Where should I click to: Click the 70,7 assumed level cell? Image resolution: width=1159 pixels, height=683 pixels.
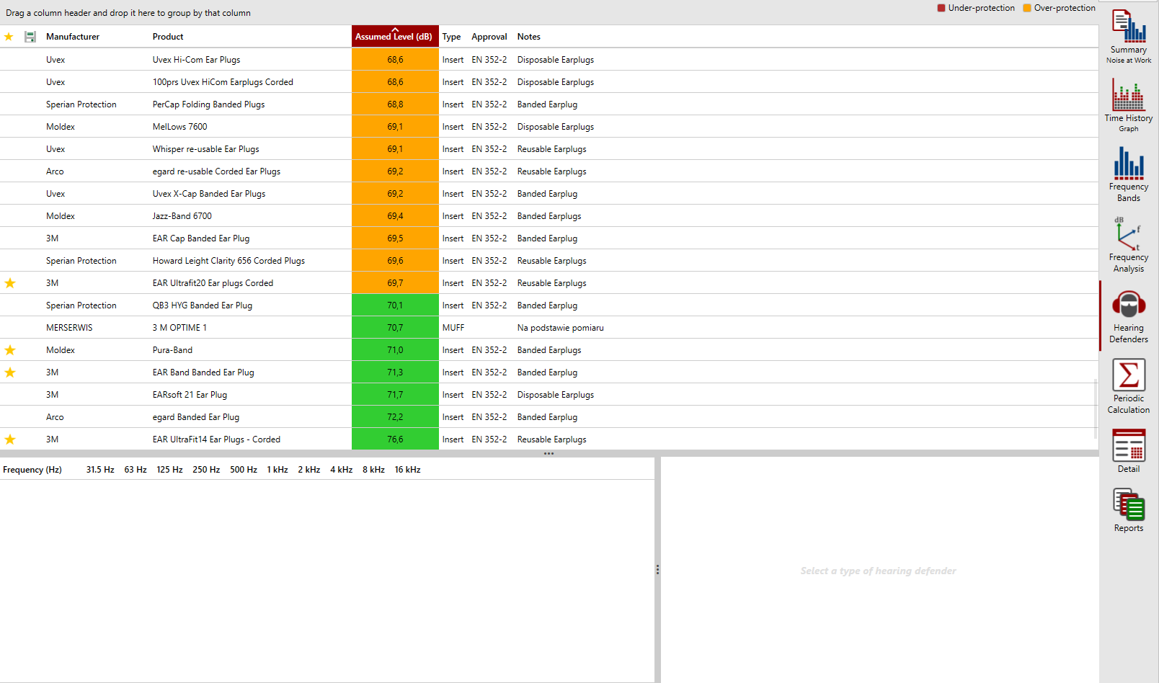point(395,328)
